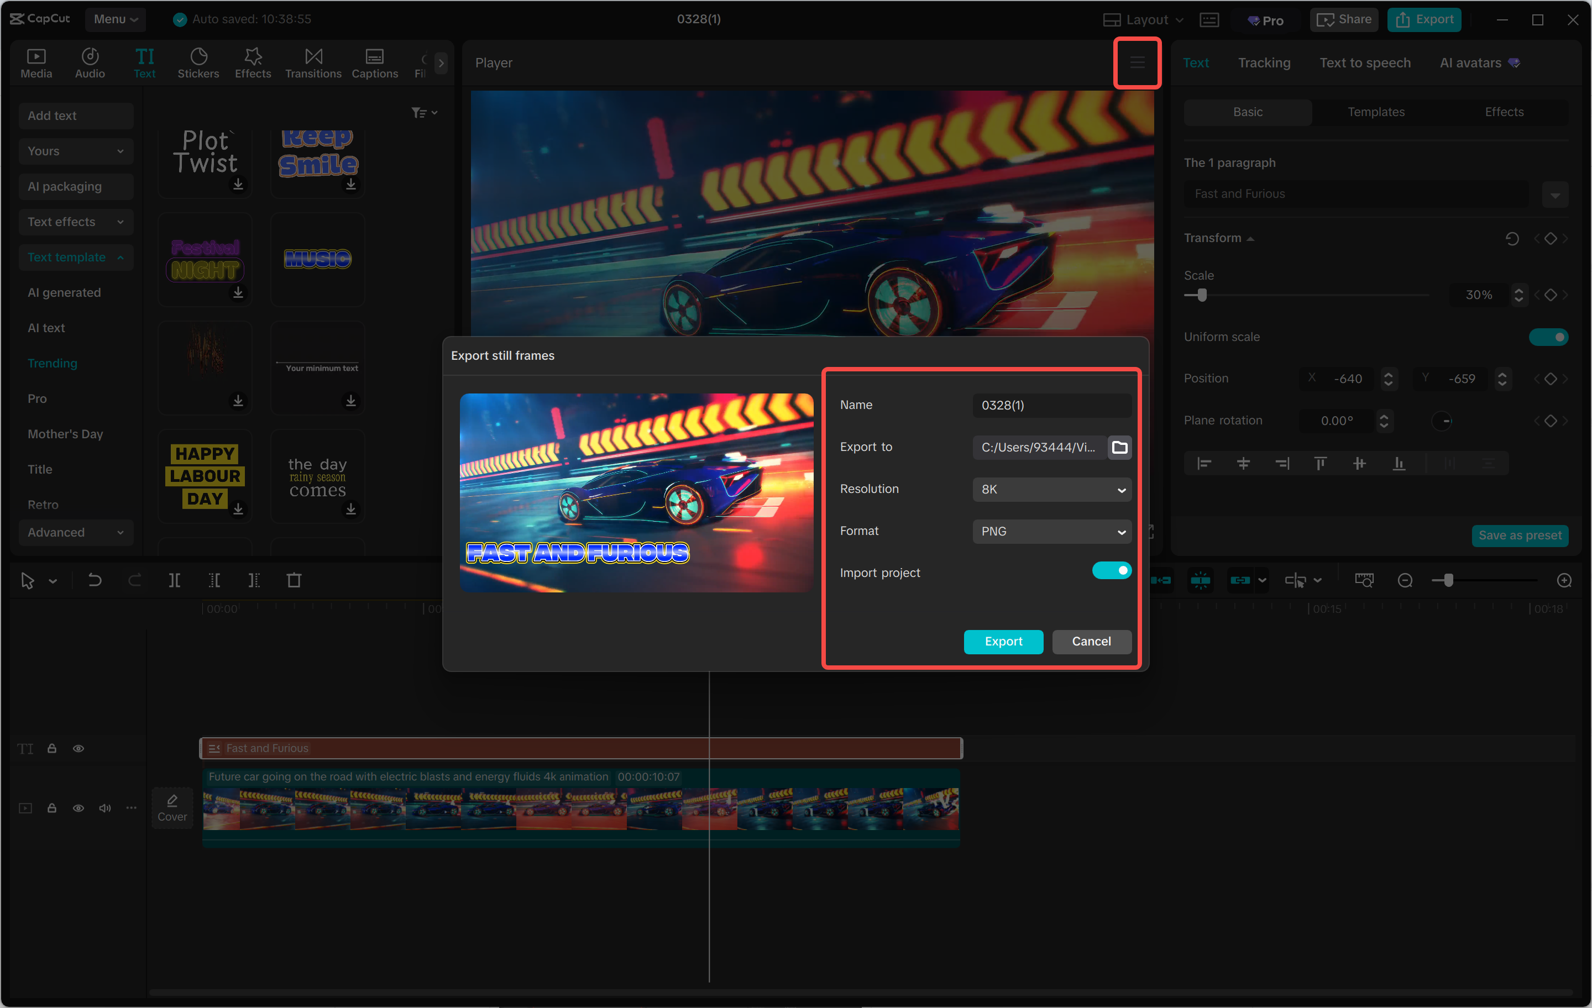
Task: Collapse the Text template category
Action: (x=75, y=257)
